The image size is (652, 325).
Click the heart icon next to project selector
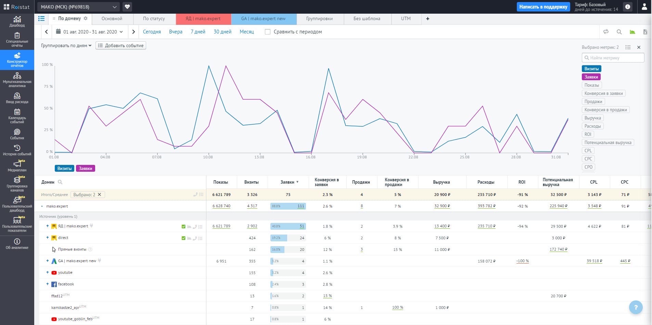point(127,6)
